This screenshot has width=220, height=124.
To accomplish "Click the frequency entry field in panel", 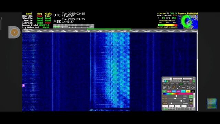I will [x=167, y=79].
